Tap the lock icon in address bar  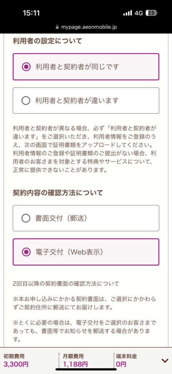57,27
